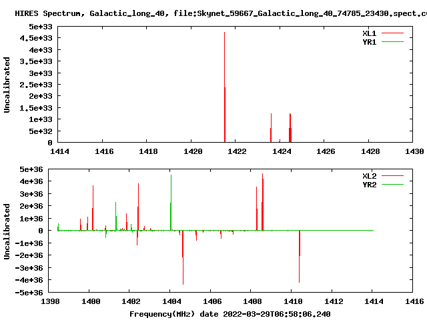Click the 4e+36 y-axis label
Image resolution: width=427 pixels, height=320 pixels.
point(31,181)
